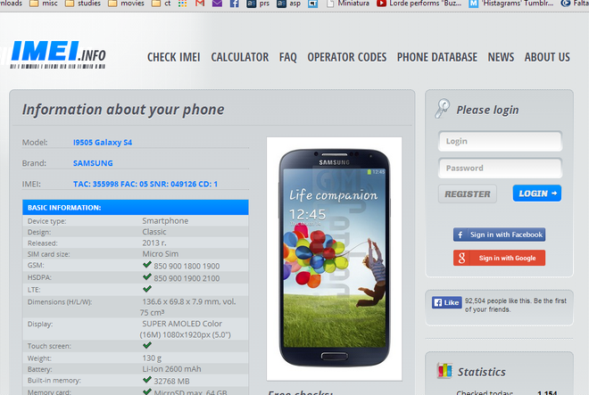Open the studies bookmarks folder
589x395 pixels.
(83, 4)
